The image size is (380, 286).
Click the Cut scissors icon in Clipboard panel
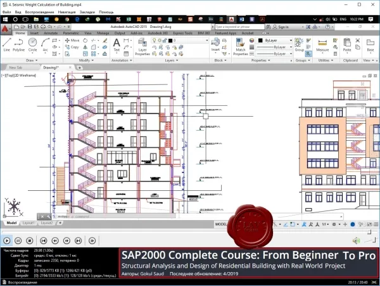[357, 40]
